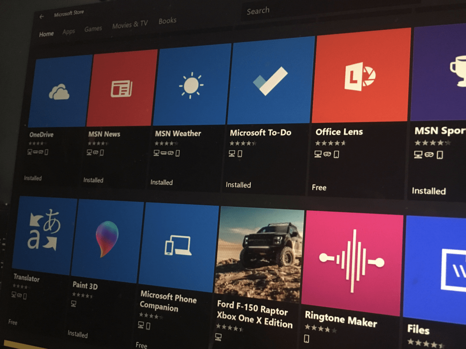Screen dimensions: 466x349
Task: Select the MSN News newspaper icon tile
Action: click(122, 88)
